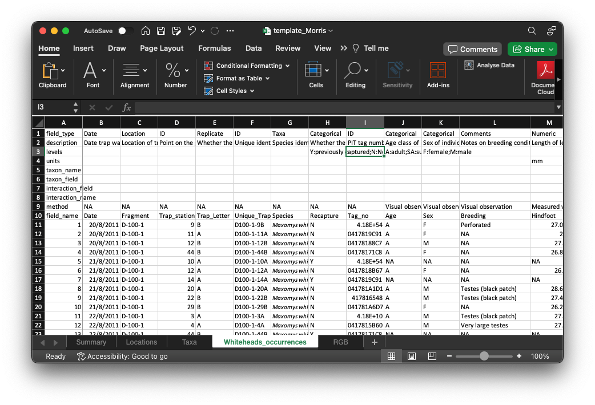
Task: Click the Home icon in title bar
Action: 146,31
